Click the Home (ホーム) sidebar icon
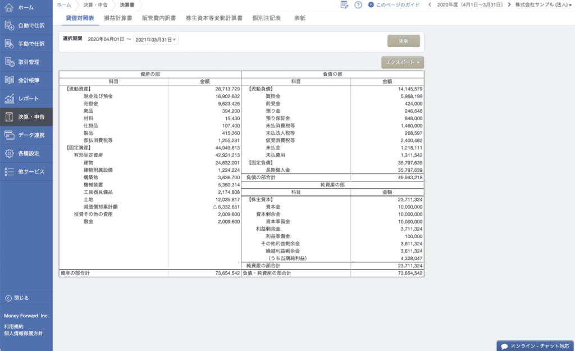 pos(9,7)
